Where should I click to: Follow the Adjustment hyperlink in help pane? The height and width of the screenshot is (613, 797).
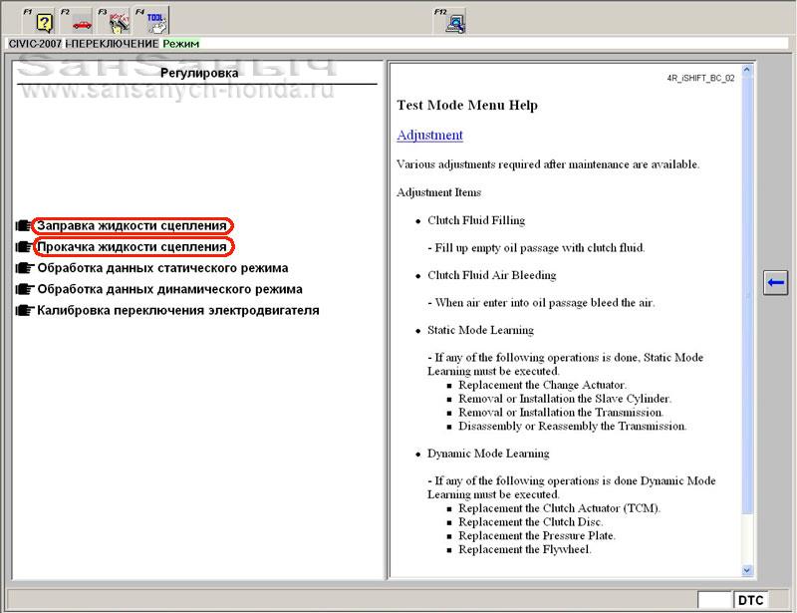[429, 135]
